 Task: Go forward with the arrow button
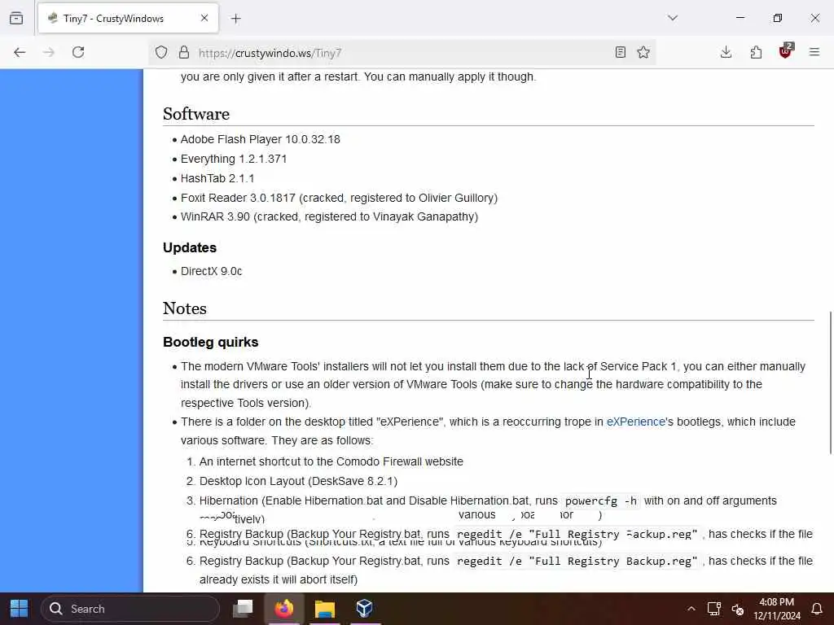(49, 52)
